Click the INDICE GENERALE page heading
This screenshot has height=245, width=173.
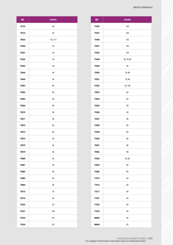tap(143, 7)
